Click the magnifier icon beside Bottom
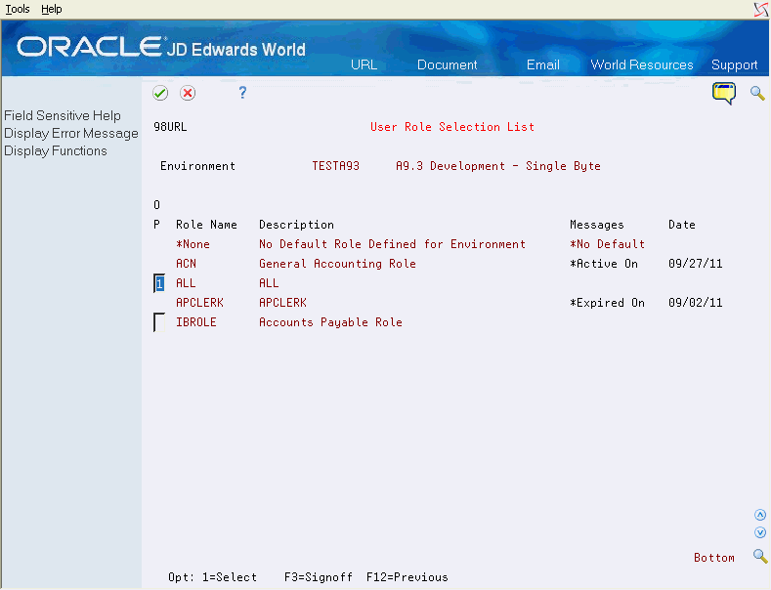Viewport: 771px width, 590px height. click(x=760, y=556)
